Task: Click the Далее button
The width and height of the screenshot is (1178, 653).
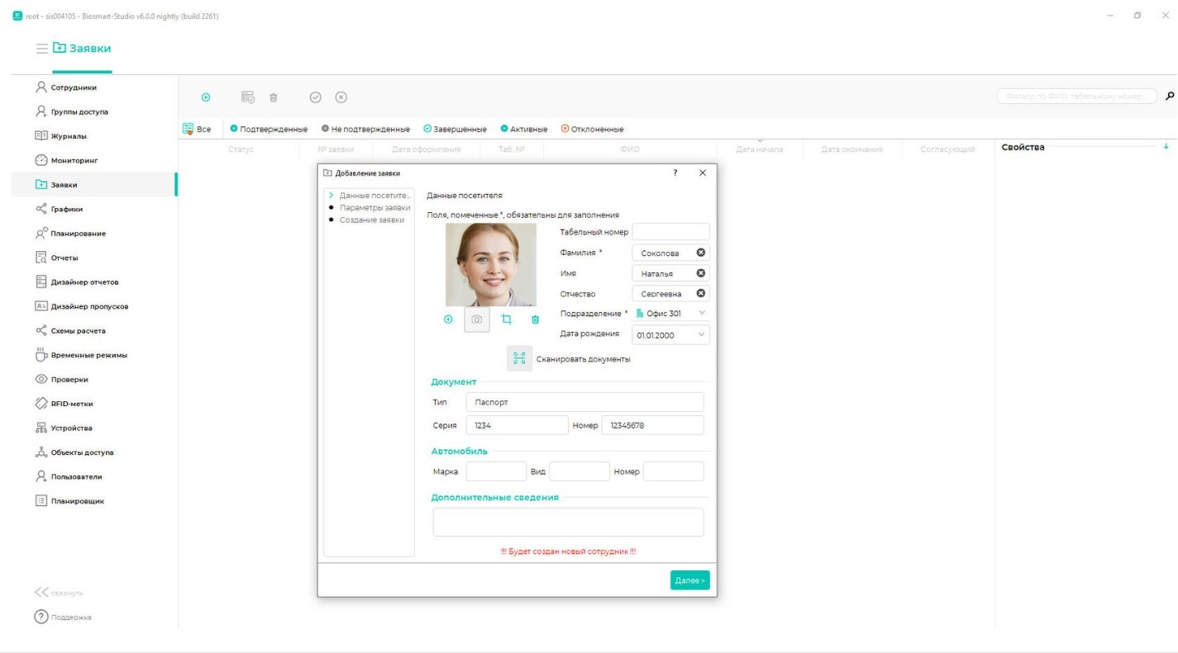Action: point(689,580)
